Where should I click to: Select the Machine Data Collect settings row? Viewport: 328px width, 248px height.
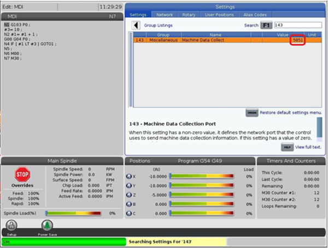click(x=227, y=40)
